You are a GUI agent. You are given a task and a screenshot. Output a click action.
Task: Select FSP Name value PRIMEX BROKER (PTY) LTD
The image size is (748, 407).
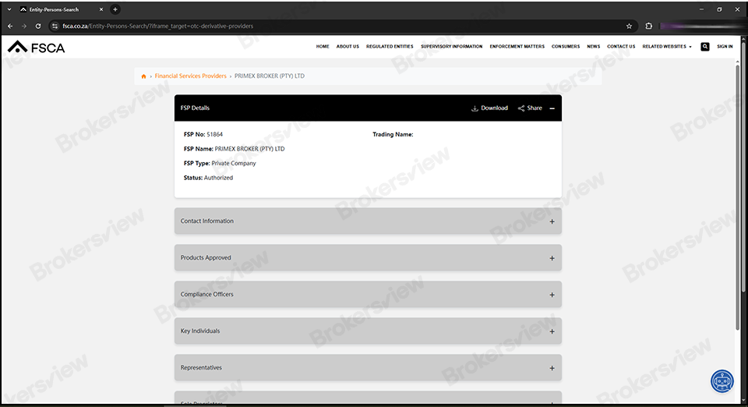[x=249, y=149]
